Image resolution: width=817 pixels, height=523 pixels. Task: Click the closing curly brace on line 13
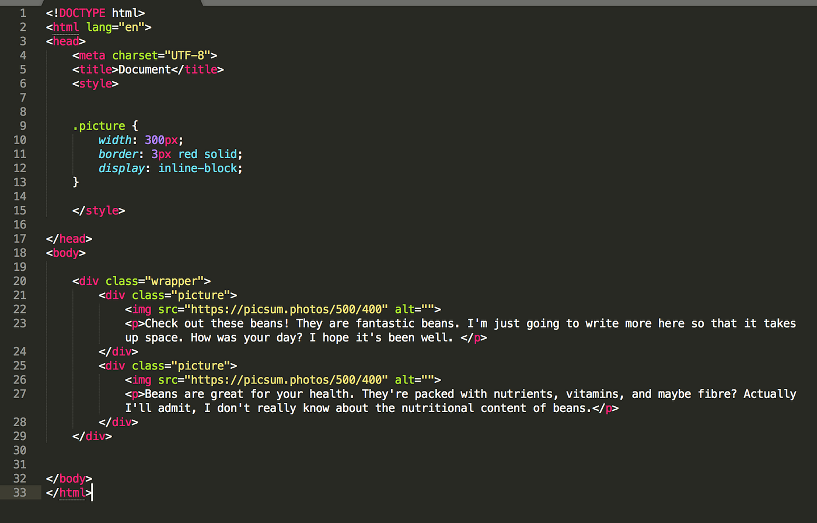click(76, 182)
